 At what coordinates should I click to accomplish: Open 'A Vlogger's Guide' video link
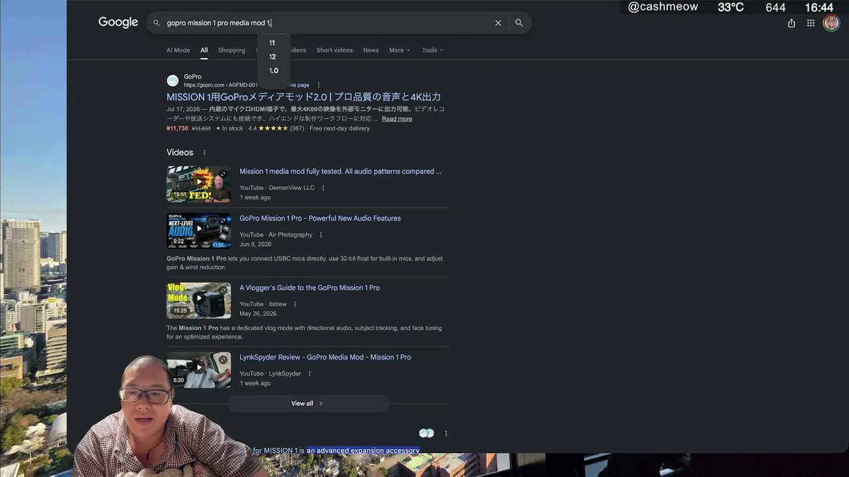tap(310, 288)
